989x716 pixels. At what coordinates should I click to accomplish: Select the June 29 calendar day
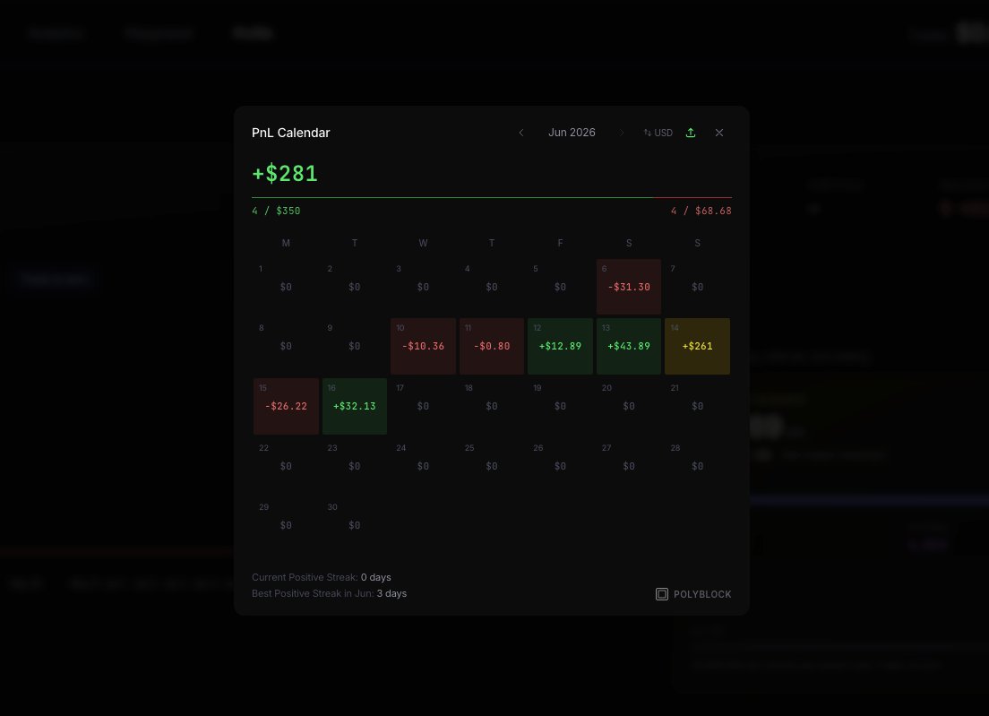(x=286, y=525)
